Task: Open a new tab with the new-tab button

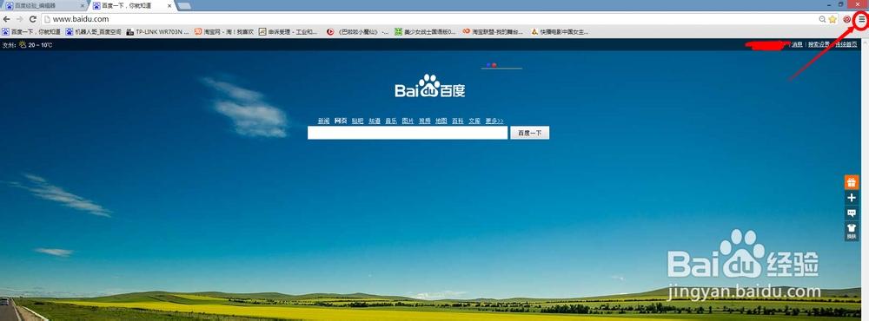Action: tap(184, 5)
